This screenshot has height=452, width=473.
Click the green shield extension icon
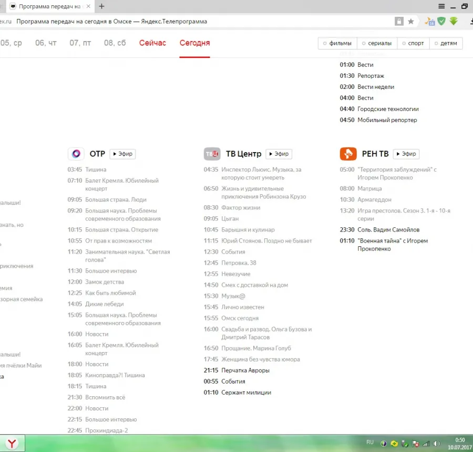[x=441, y=21]
